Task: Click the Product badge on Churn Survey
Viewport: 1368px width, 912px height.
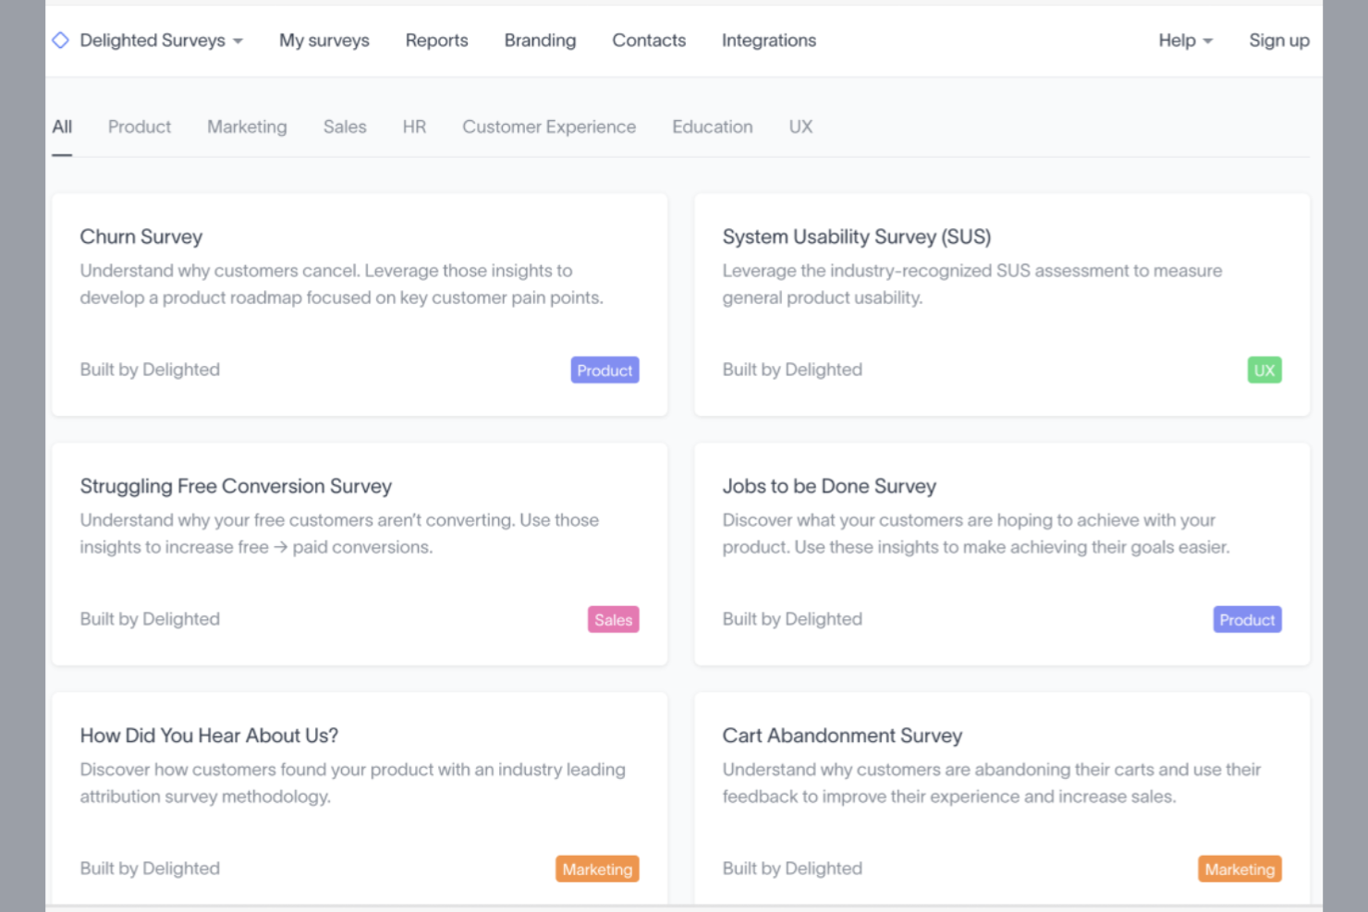Action: [x=605, y=370]
